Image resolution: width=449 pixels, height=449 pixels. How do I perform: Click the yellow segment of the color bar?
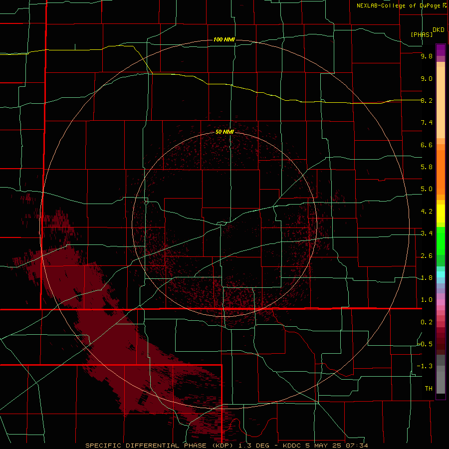[441, 213]
